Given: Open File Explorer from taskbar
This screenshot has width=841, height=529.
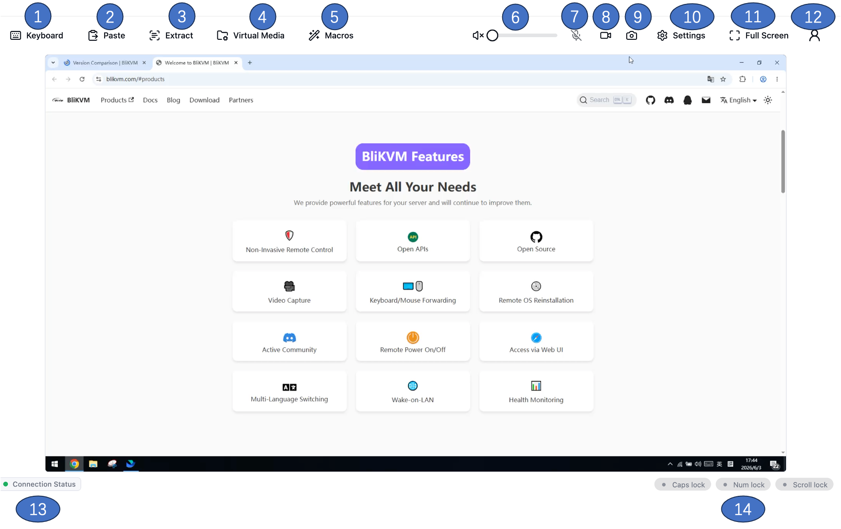Looking at the screenshot, I should pyautogui.click(x=93, y=464).
